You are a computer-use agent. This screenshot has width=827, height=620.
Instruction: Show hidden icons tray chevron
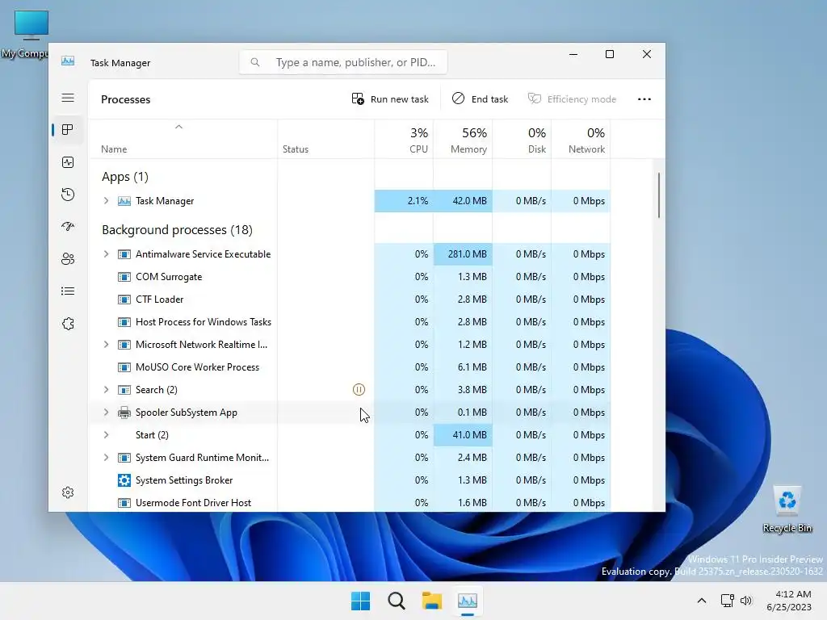pos(702,601)
